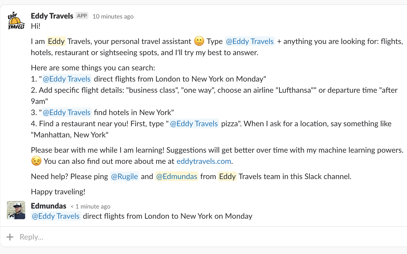Click @Eddy Travels in Edmundas' flight message
This screenshot has width=407, height=254.
click(x=55, y=216)
